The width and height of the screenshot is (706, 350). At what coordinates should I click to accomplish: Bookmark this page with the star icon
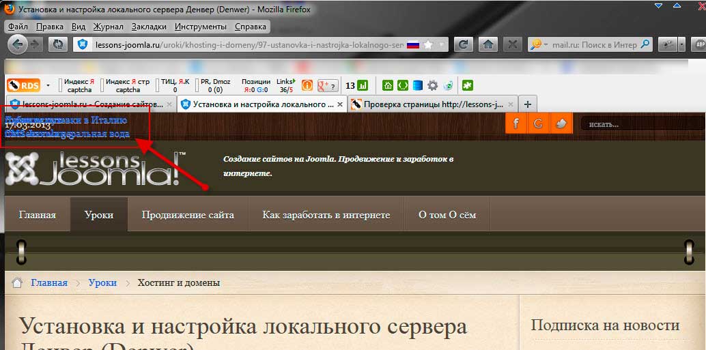(x=428, y=44)
